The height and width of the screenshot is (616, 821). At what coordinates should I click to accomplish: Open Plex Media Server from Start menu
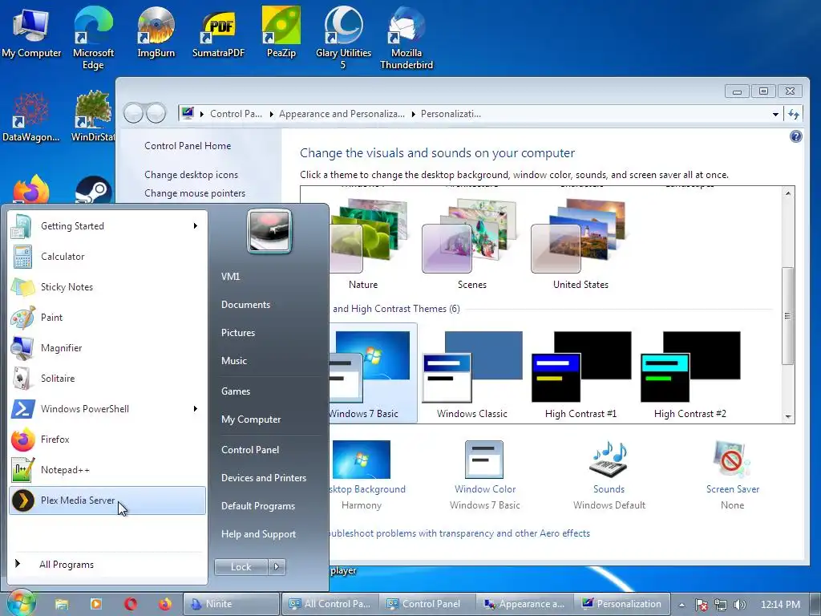[107, 500]
